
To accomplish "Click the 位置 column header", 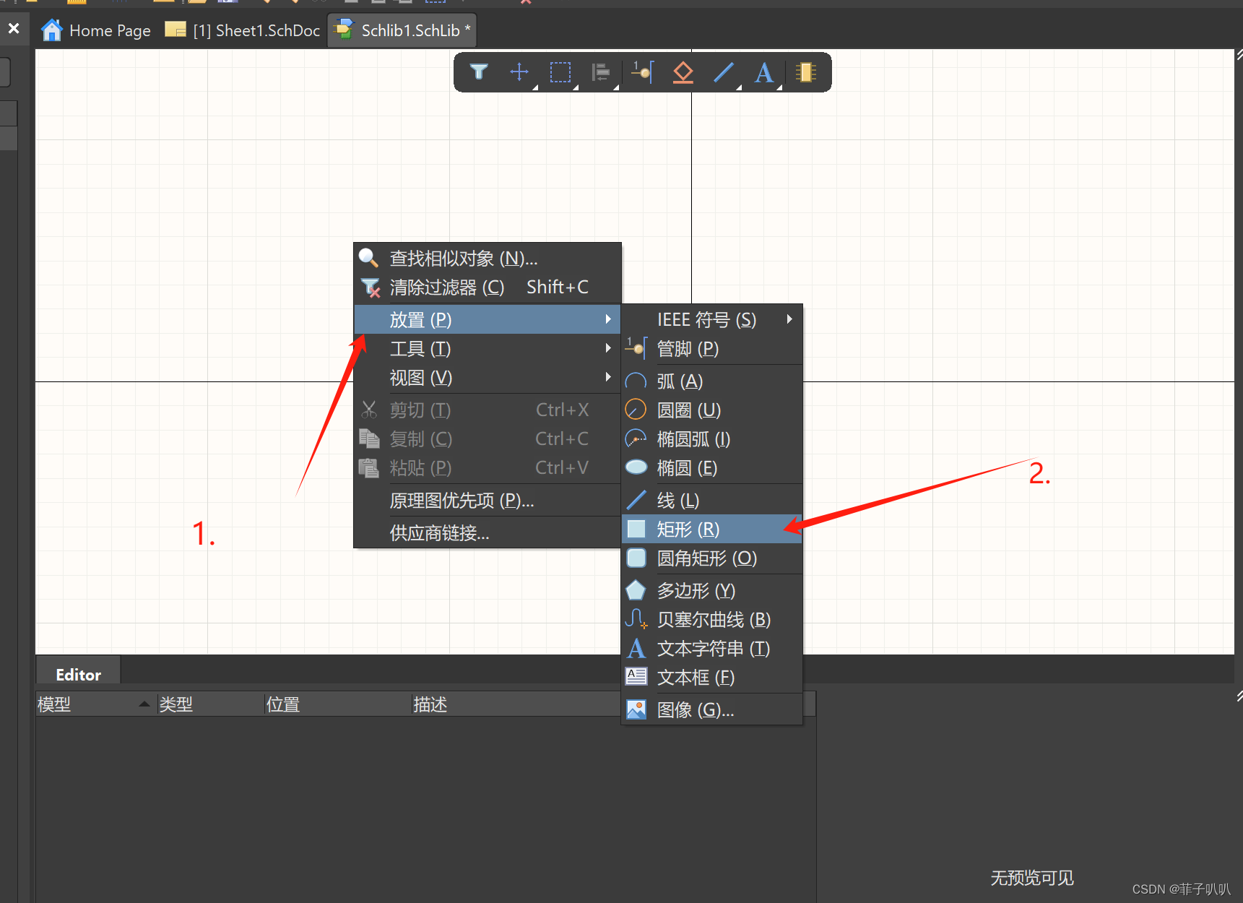I will (338, 704).
